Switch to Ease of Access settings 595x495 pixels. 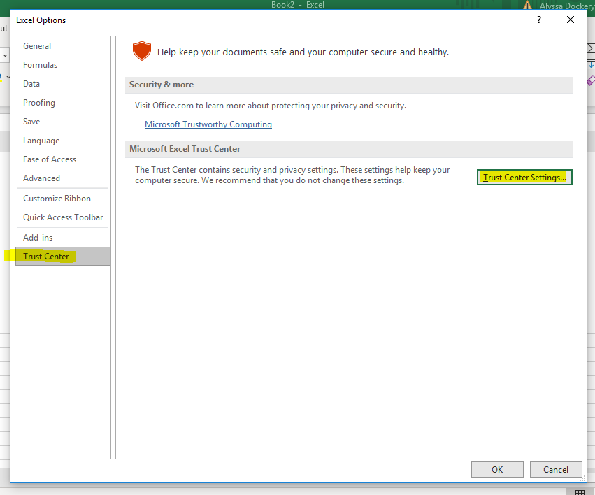tap(50, 159)
